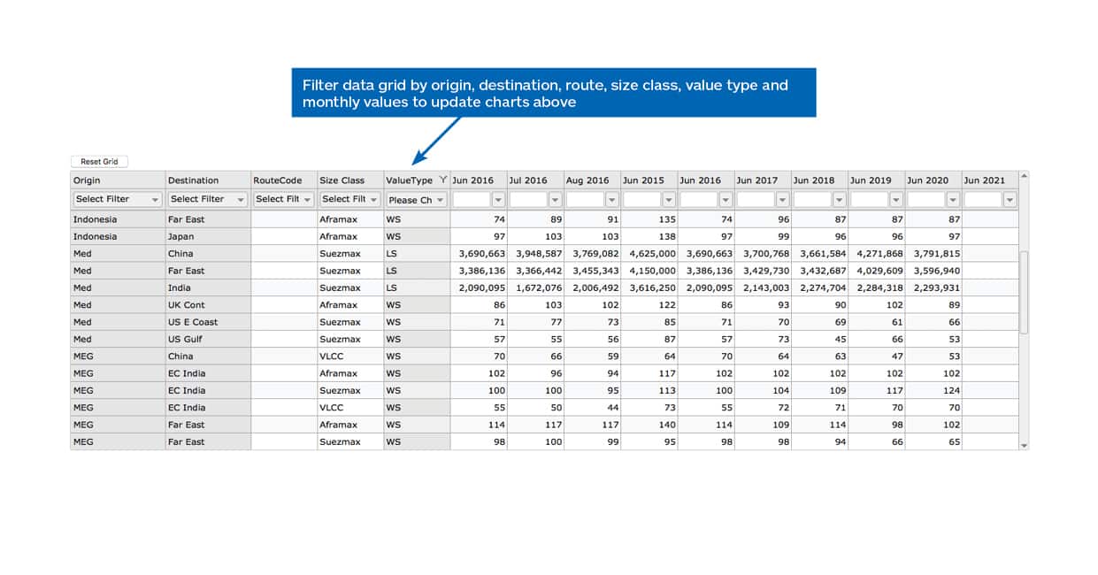Click the ValueType column header label
The width and height of the screenshot is (1098, 575).
pyautogui.click(x=410, y=180)
